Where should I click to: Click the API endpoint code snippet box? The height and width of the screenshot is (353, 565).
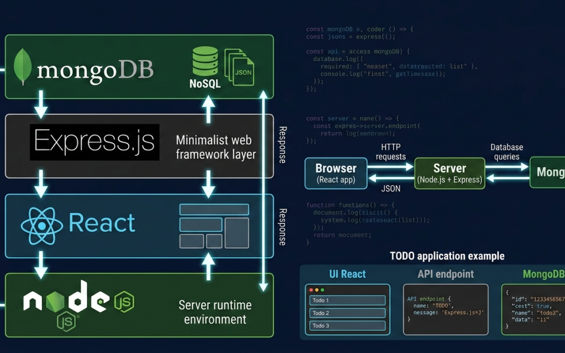446,309
